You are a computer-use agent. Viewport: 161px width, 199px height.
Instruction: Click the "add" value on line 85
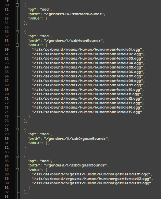[45, 161]
